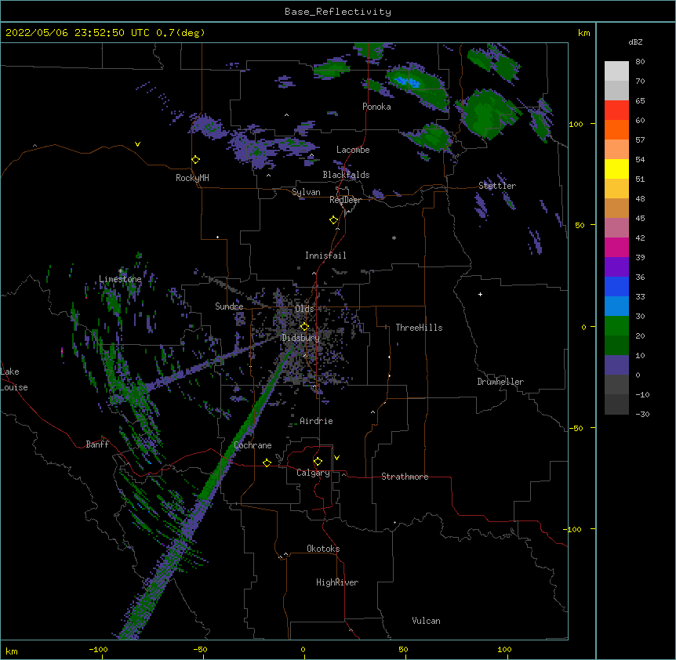Screen dimensions: 676x660
Task: Click the yellow diamond marker beside RockyMH
Action: pos(196,160)
